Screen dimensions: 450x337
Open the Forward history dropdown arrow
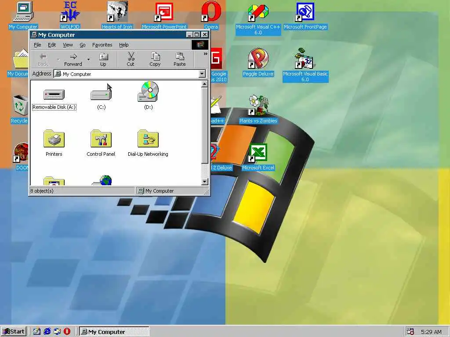[88, 60]
